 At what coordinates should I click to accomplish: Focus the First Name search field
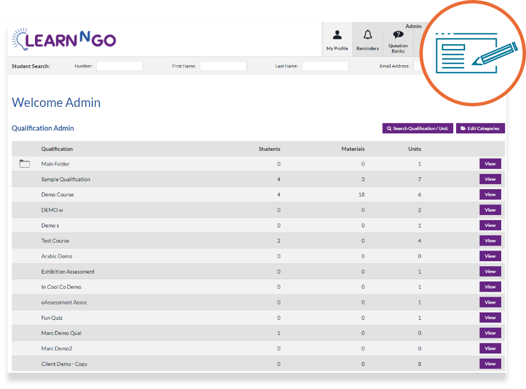pyautogui.click(x=223, y=66)
